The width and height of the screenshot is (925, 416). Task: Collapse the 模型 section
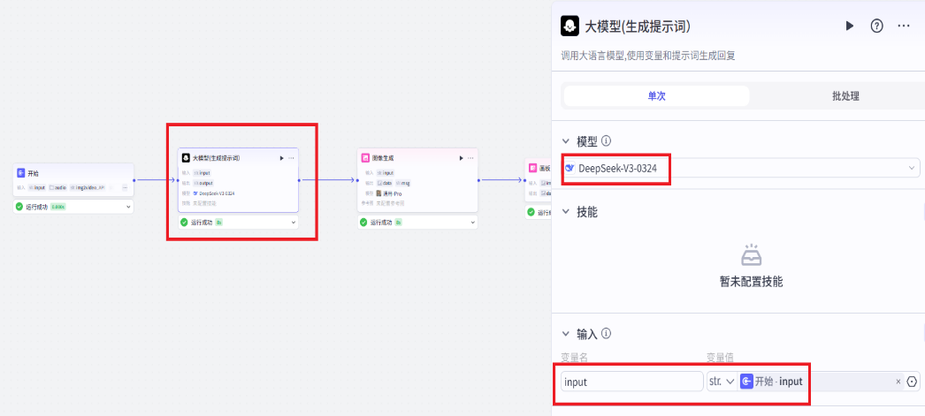coord(566,141)
